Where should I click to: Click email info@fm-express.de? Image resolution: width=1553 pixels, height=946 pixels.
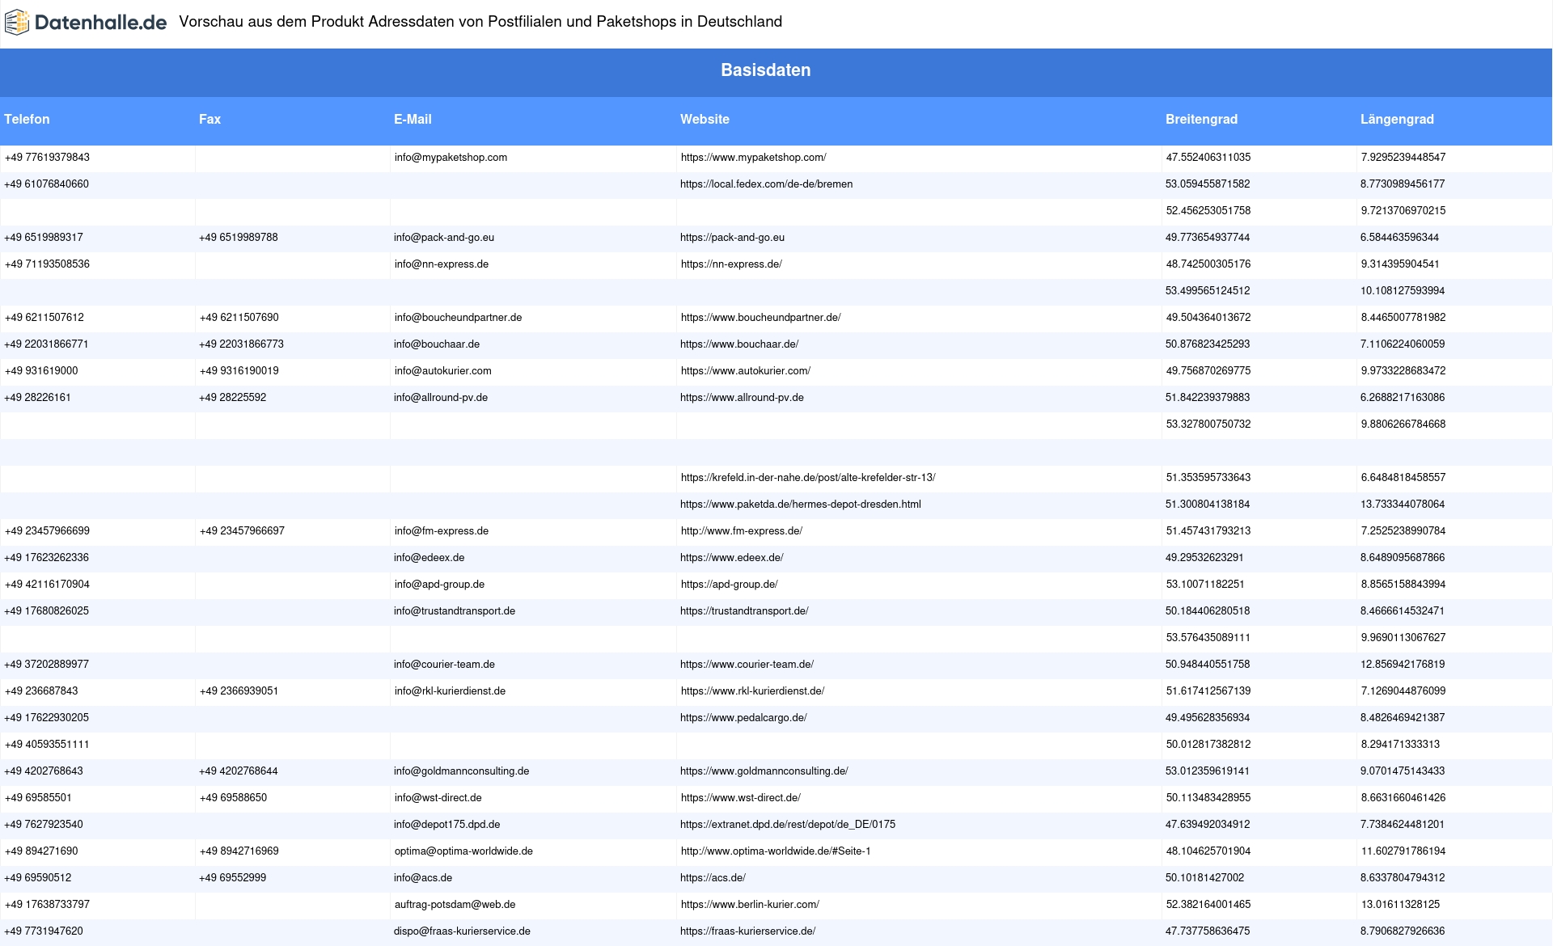(x=442, y=531)
